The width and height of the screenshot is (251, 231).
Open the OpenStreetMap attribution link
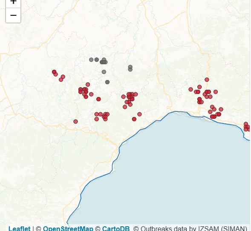tap(68, 228)
